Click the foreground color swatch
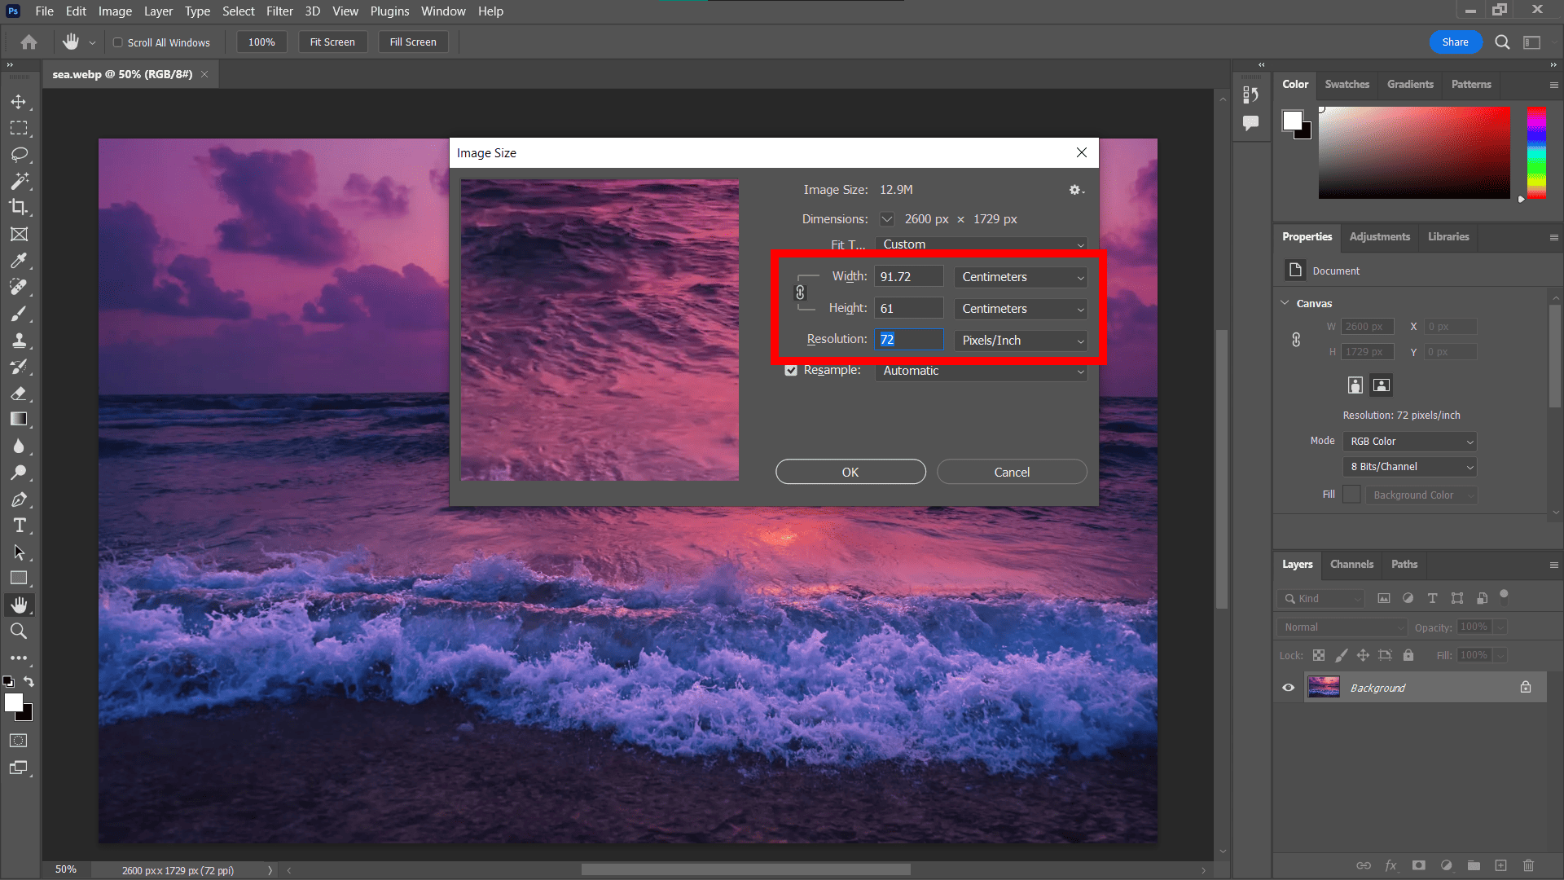 (x=13, y=702)
